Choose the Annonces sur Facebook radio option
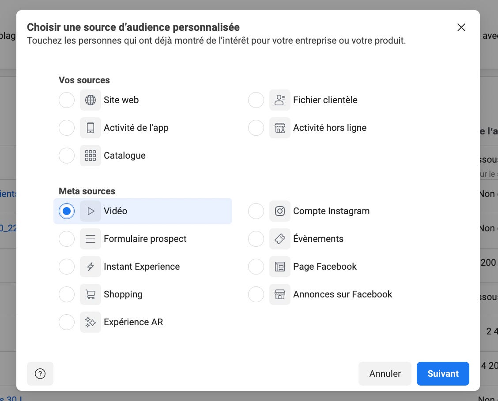The image size is (498, 401). coord(256,294)
